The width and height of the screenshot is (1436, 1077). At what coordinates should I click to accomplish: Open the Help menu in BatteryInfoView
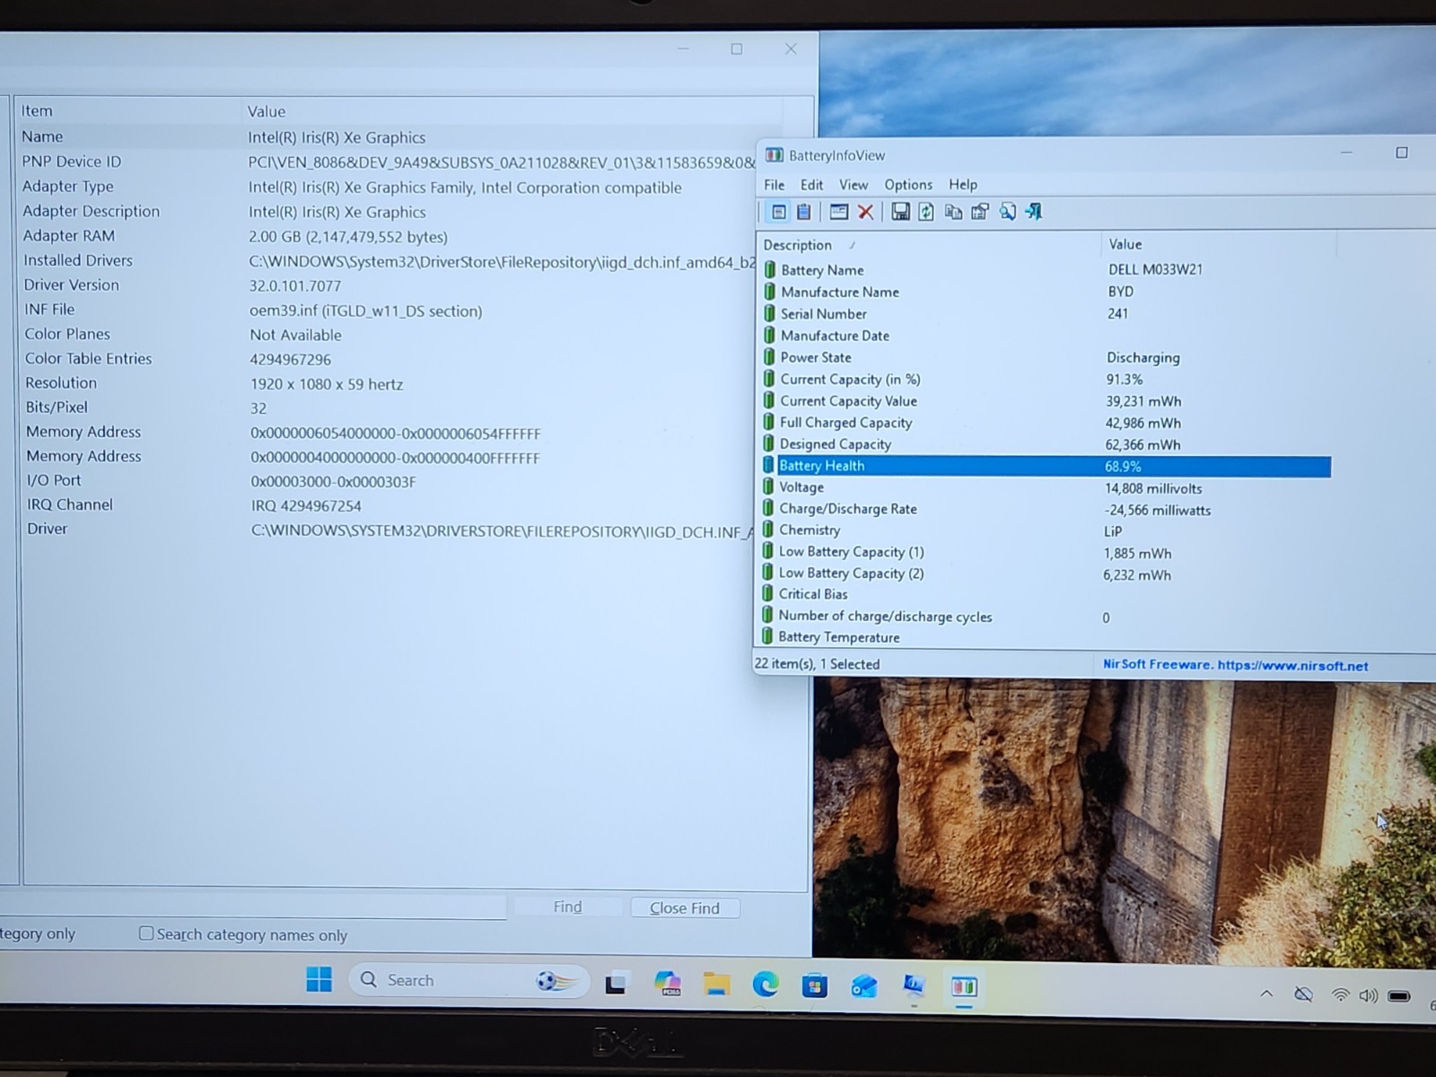[963, 185]
